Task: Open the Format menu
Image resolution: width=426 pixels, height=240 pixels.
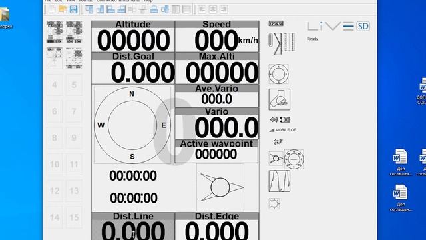Action: (x=86, y=1)
